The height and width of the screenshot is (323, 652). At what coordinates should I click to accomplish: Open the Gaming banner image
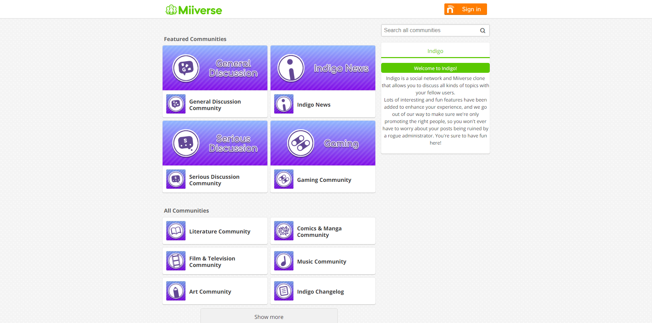(323, 143)
